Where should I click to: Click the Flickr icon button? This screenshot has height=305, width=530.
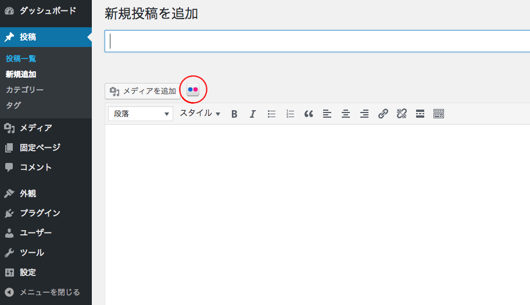pos(193,90)
